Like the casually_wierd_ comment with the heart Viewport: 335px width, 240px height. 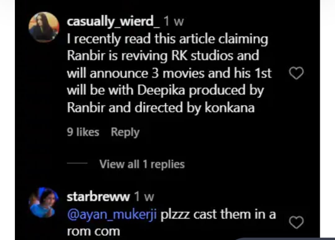(x=296, y=73)
